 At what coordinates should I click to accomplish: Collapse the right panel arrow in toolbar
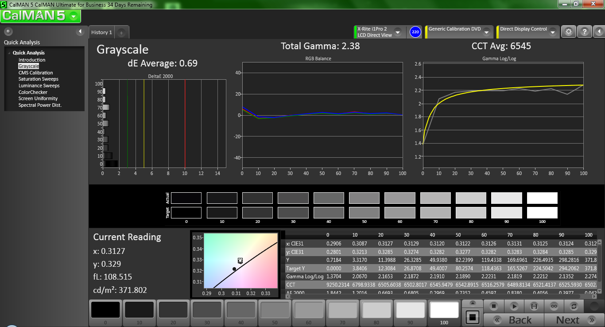599,32
